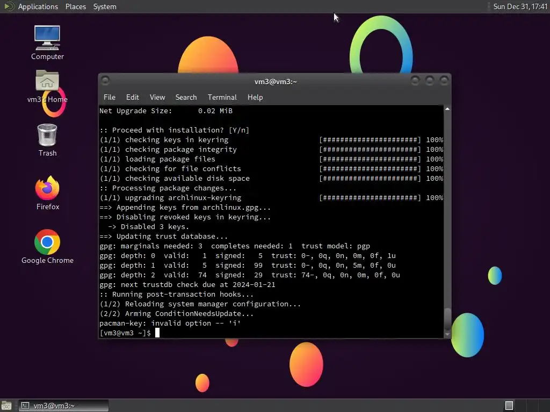
Task: Click 'Running post-transaction hooks...' line
Action: point(176,295)
